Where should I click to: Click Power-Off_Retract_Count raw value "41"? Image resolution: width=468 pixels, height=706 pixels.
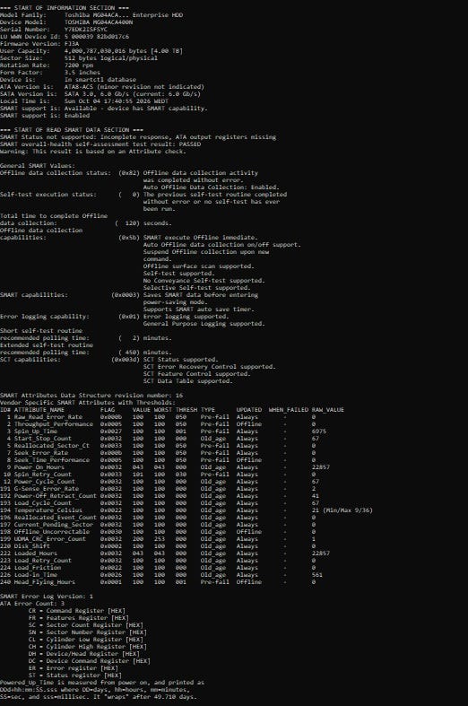click(x=316, y=496)
